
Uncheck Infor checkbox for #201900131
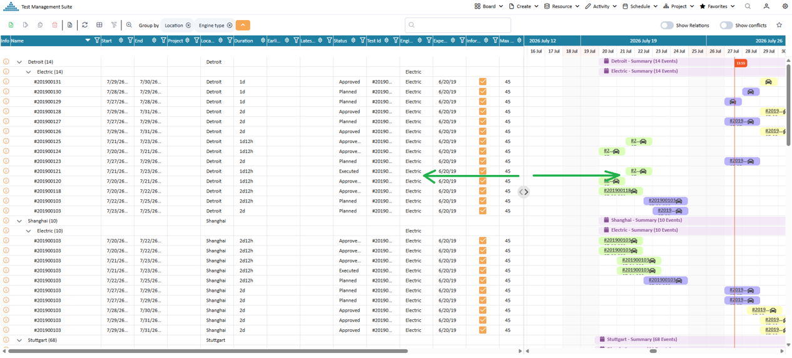tap(482, 82)
